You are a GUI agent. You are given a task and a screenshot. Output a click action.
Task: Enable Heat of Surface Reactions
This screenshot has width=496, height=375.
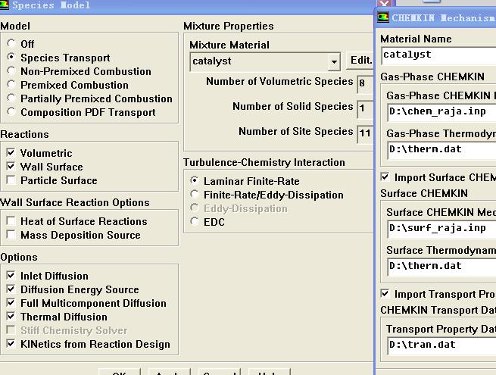11,221
